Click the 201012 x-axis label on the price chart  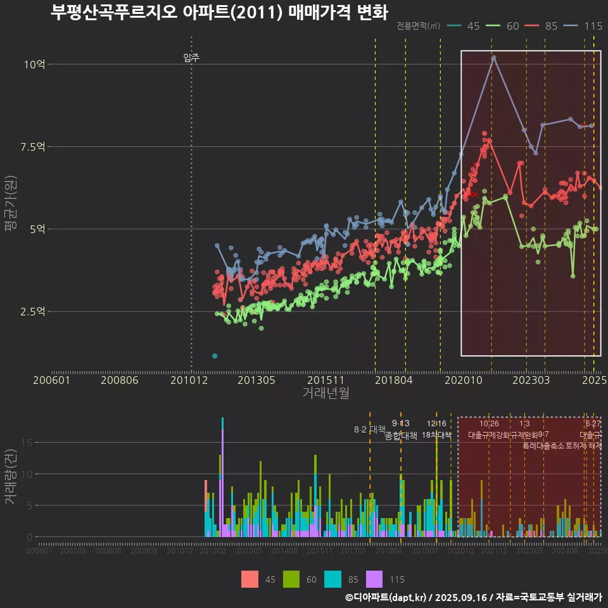pos(189,380)
